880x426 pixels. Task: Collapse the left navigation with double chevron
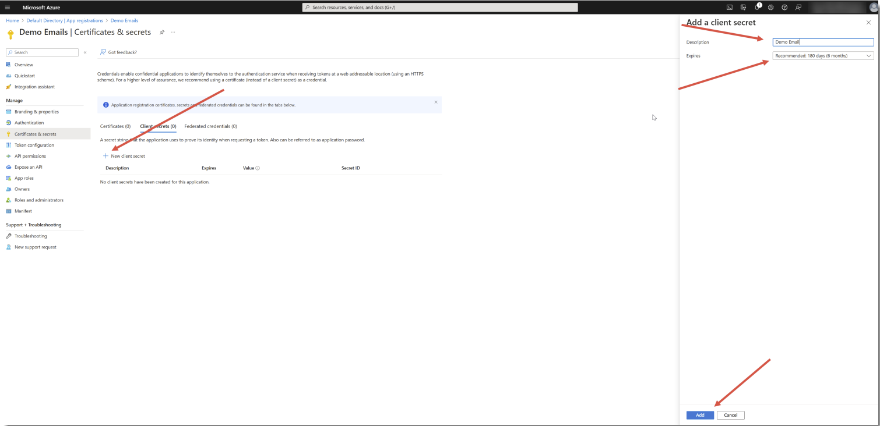tap(85, 52)
